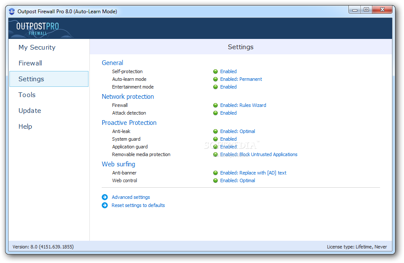Click green status icon for Anti-leak
404x263 pixels.
pos(215,131)
